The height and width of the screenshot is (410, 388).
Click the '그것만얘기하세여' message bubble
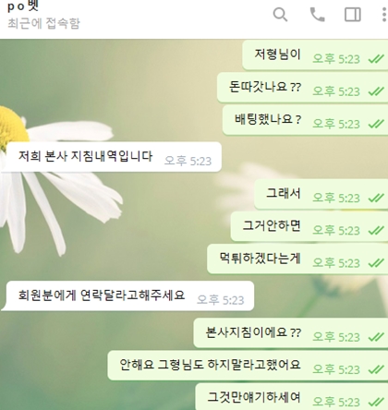(292, 397)
